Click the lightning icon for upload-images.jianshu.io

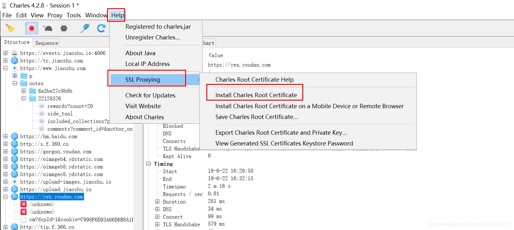tap(15, 182)
